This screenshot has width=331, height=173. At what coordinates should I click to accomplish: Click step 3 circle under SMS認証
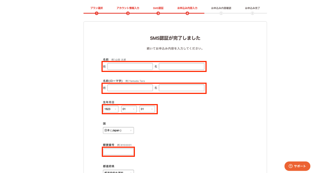[x=158, y=13]
